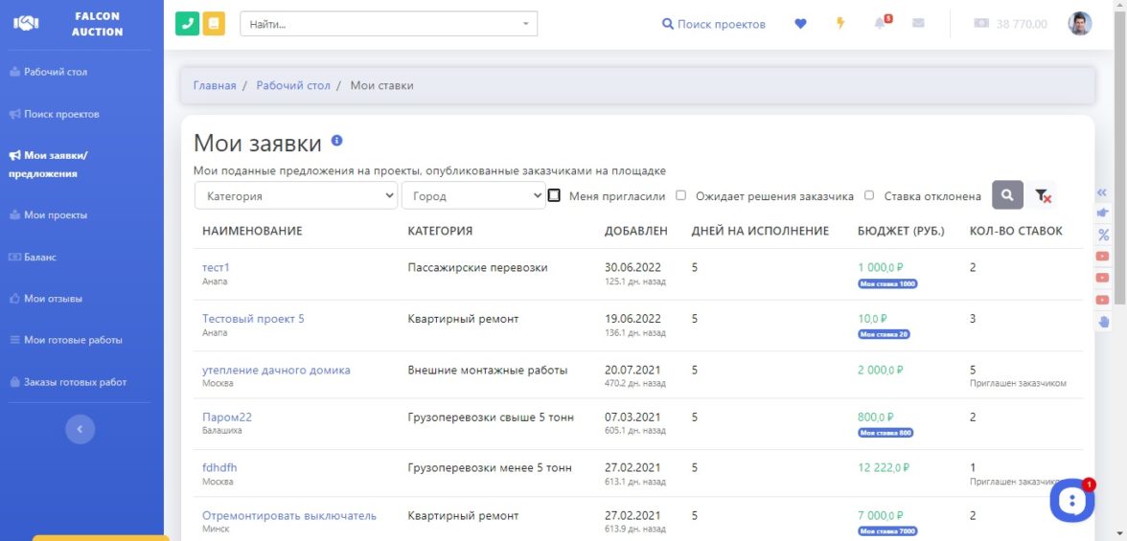
Task: Click the 'Найти...' search field
Action: (388, 24)
